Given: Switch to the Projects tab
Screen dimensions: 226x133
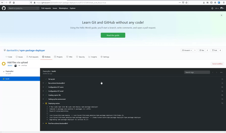Looking at the screenshot, I should pos(58,57).
